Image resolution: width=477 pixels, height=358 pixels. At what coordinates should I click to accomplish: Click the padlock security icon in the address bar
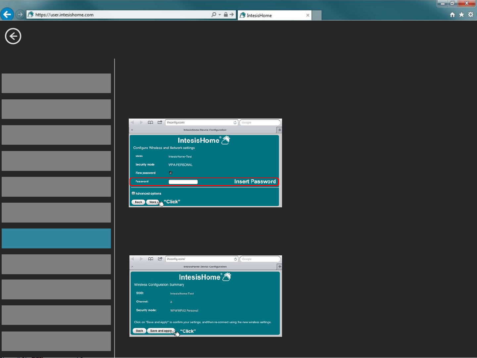[226, 15]
